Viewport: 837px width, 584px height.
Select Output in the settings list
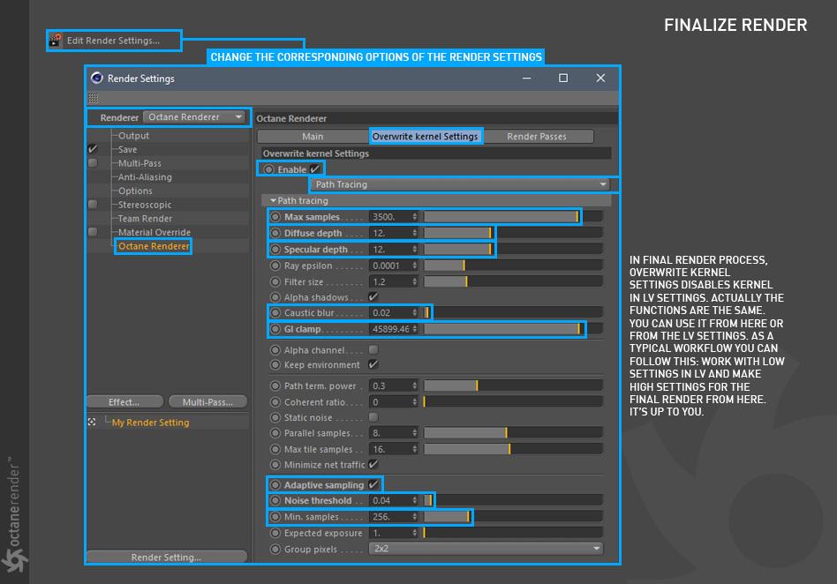click(133, 136)
